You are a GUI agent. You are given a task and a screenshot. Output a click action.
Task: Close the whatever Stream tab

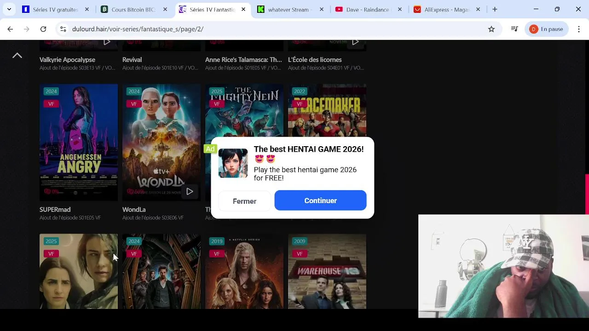click(322, 9)
